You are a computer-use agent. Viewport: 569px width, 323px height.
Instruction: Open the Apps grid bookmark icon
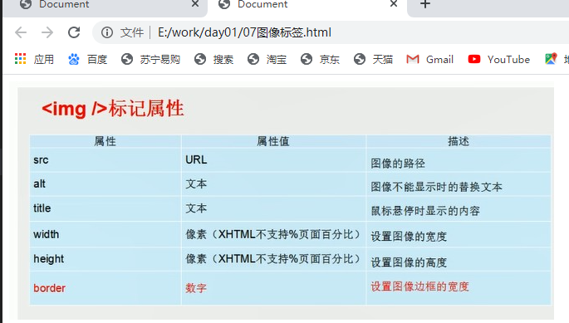click(x=20, y=59)
